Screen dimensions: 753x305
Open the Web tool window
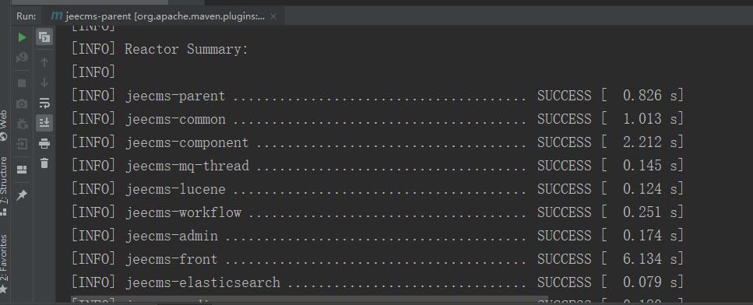click(4, 124)
